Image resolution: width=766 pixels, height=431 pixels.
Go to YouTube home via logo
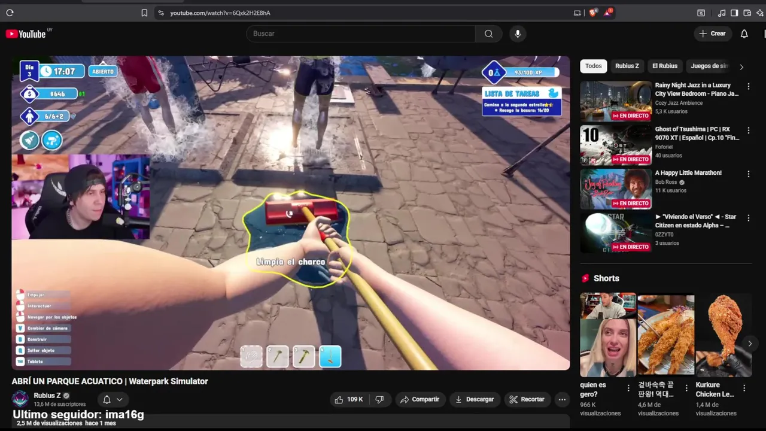click(x=26, y=34)
